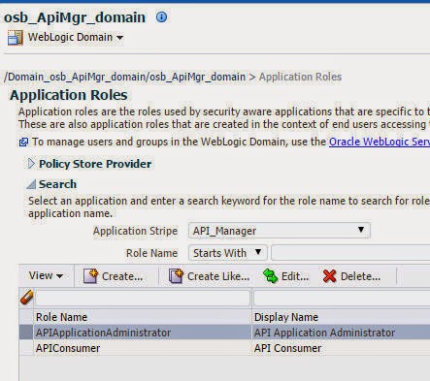
Task: Open the Oracle WebLogic Server link
Action: click(380, 142)
